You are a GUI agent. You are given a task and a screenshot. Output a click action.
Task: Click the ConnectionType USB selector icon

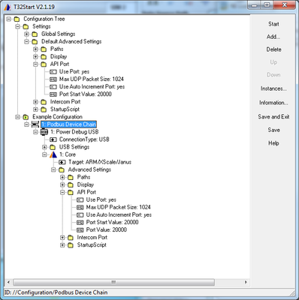(x=53, y=139)
